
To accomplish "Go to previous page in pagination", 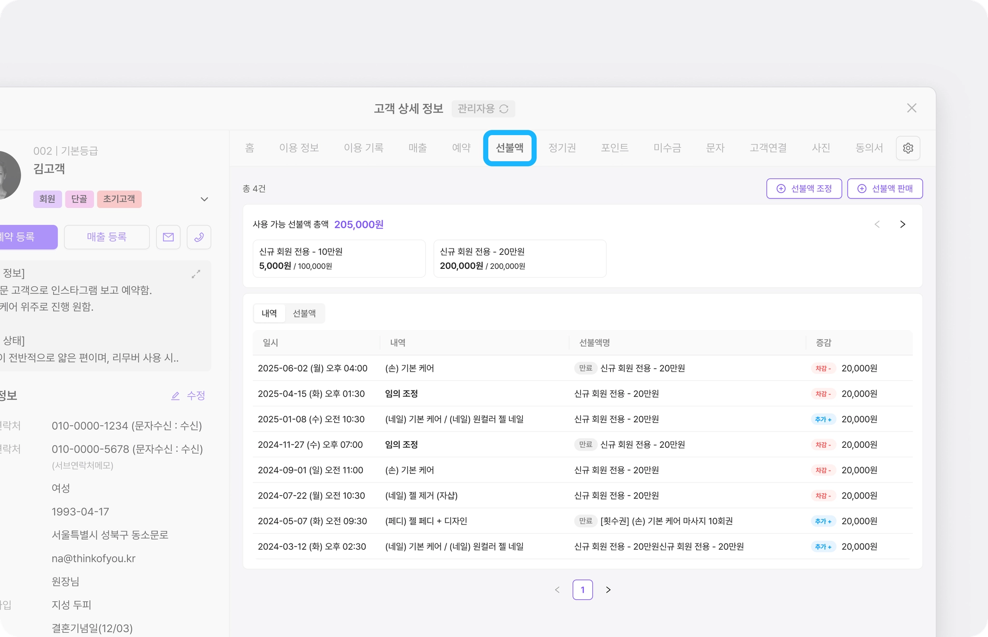I will click(x=557, y=590).
